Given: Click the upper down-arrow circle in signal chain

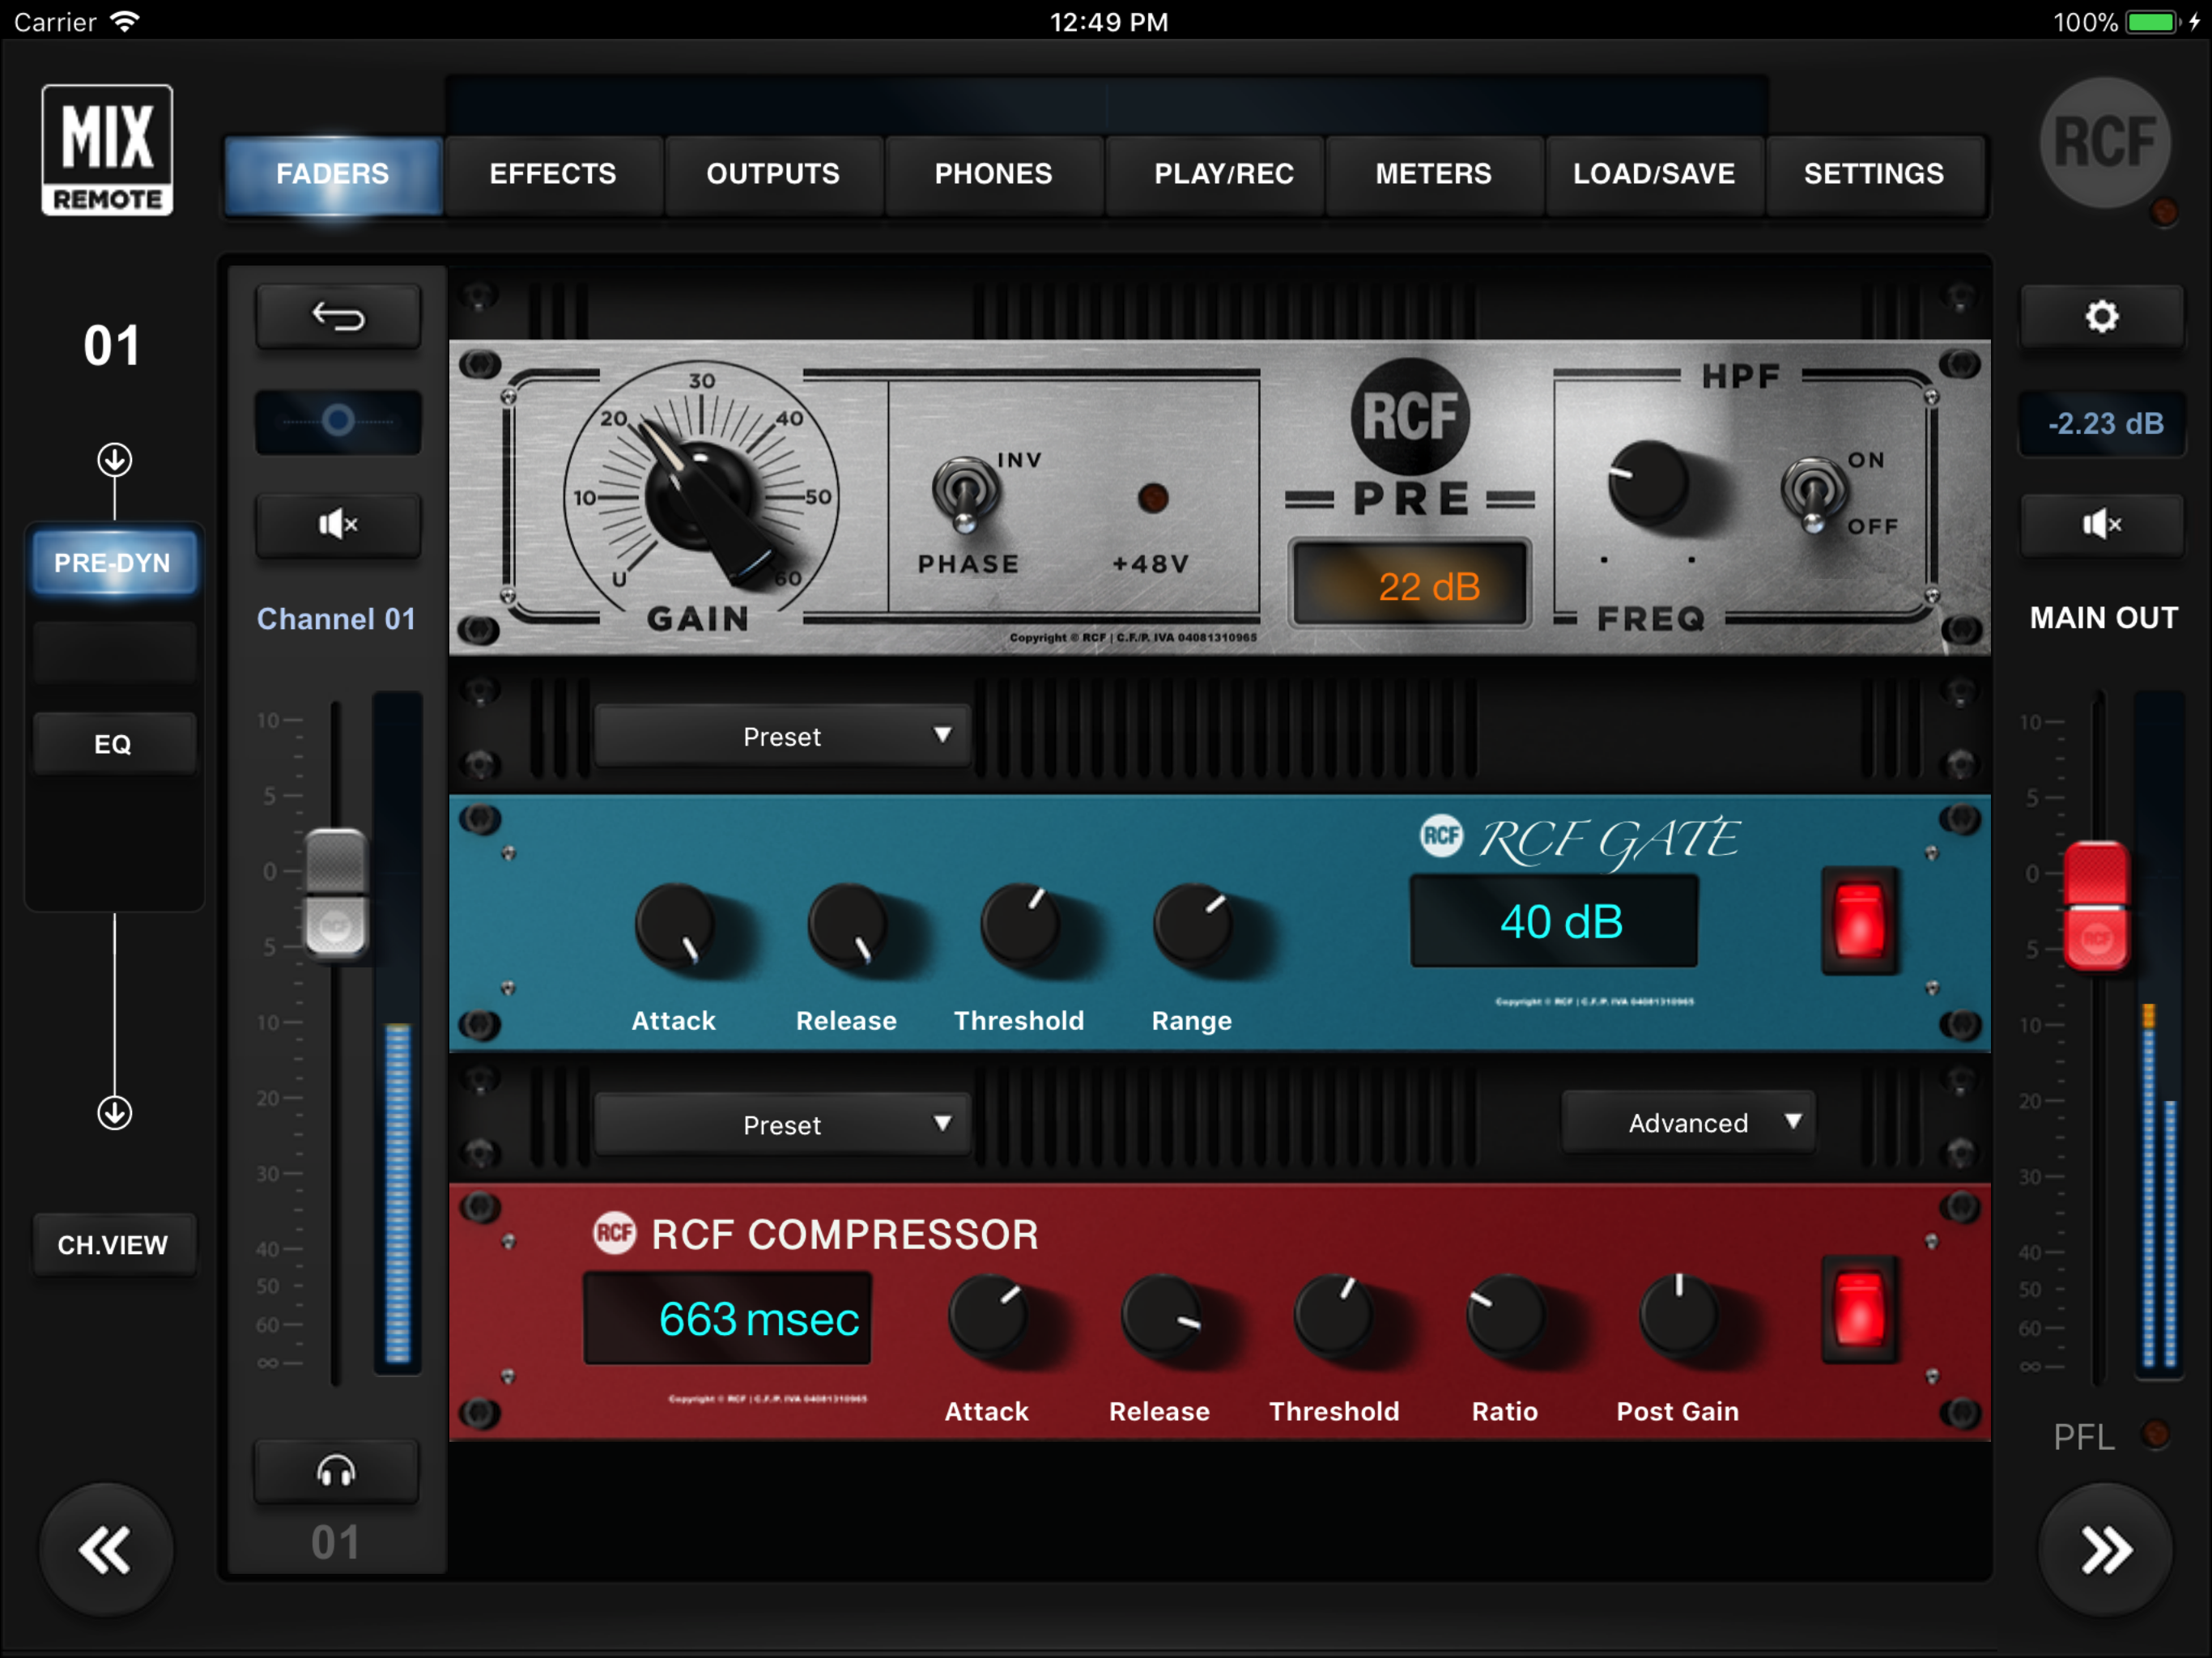Looking at the screenshot, I should pos(114,460).
